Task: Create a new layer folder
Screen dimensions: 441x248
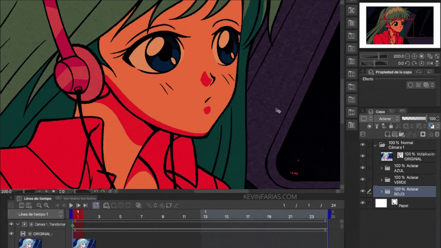Action: pyautogui.click(x=401, y=134)
